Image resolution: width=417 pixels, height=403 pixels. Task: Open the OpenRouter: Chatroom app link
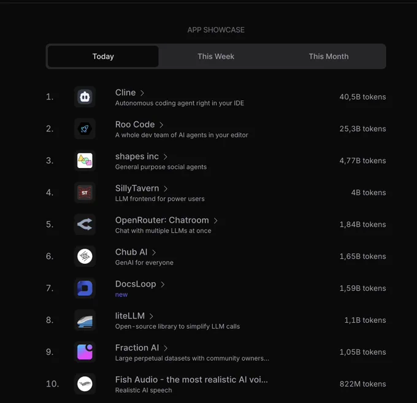tap(162, 220)
